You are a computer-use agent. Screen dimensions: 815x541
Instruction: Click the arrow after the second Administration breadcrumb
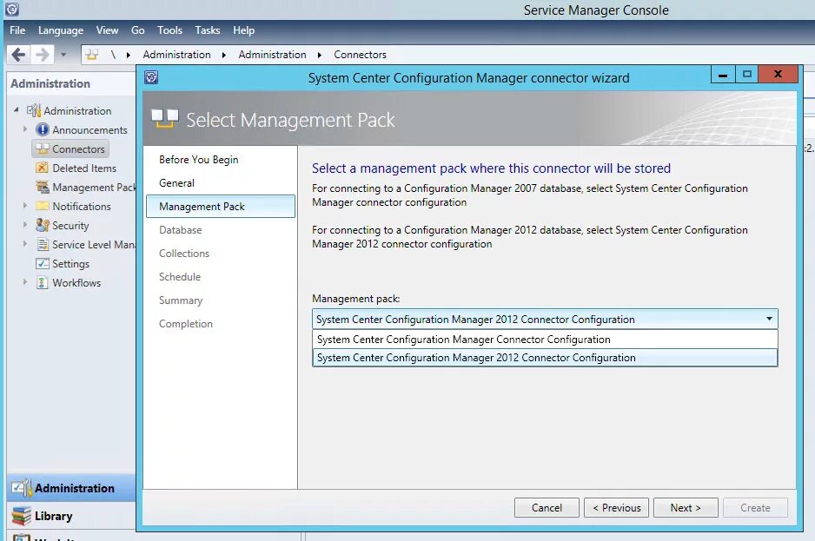click(320, 55)
